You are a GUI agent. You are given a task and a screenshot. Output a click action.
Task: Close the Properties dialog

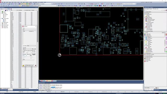tap(36, 26)
